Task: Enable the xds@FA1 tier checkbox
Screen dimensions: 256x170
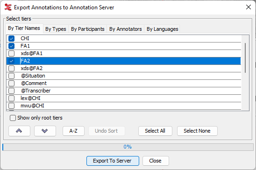Action: [11, 54]
